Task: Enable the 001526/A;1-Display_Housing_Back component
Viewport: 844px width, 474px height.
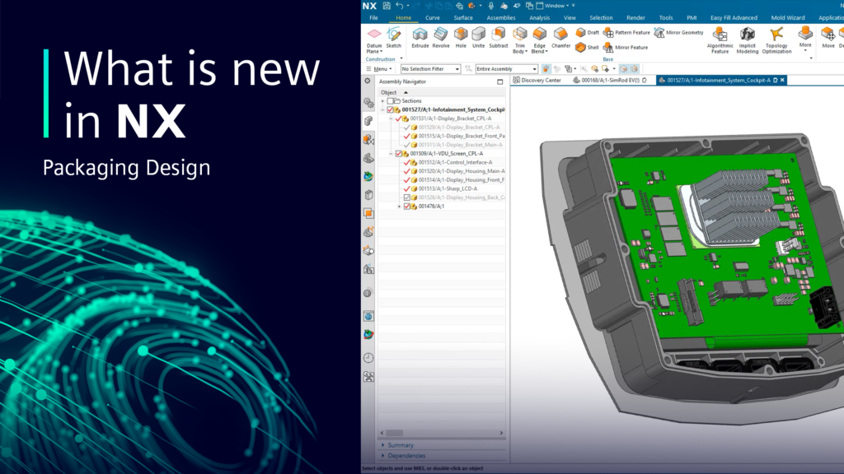Action: pos(407,197)
